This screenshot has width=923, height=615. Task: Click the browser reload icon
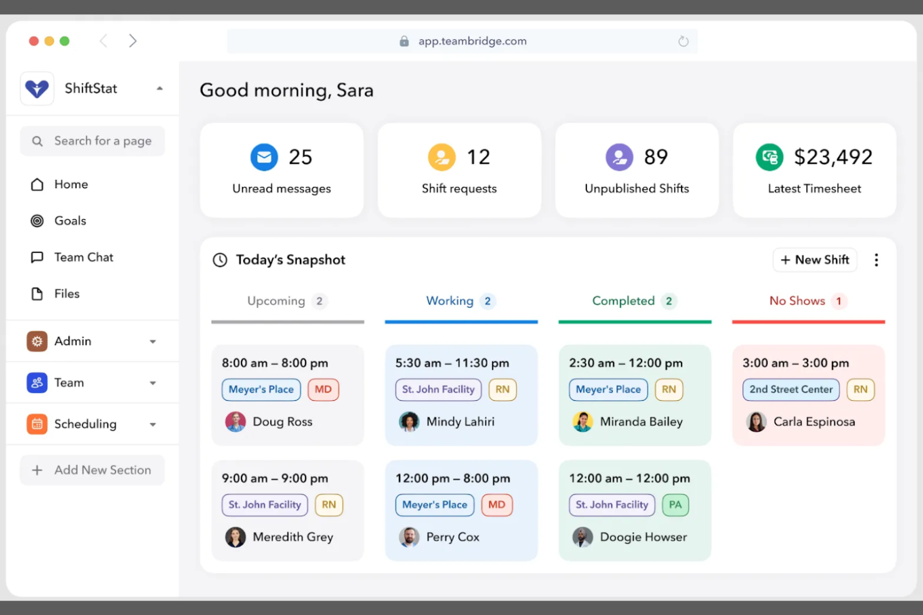pos(684,41)
